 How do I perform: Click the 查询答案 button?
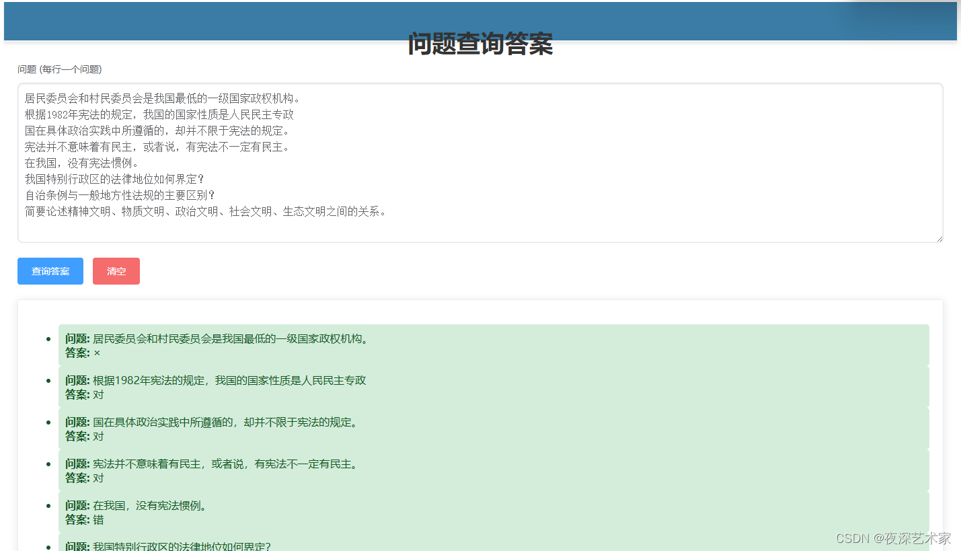50,271
